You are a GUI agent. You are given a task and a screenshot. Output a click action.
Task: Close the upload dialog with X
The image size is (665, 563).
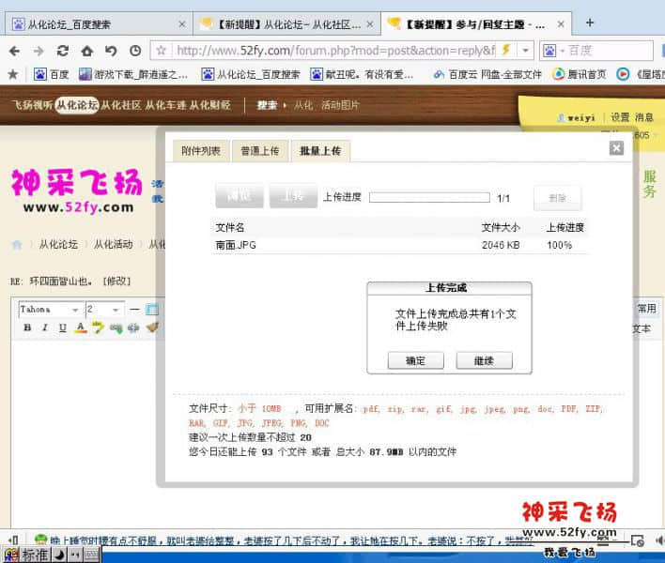[x=616, y=148]
